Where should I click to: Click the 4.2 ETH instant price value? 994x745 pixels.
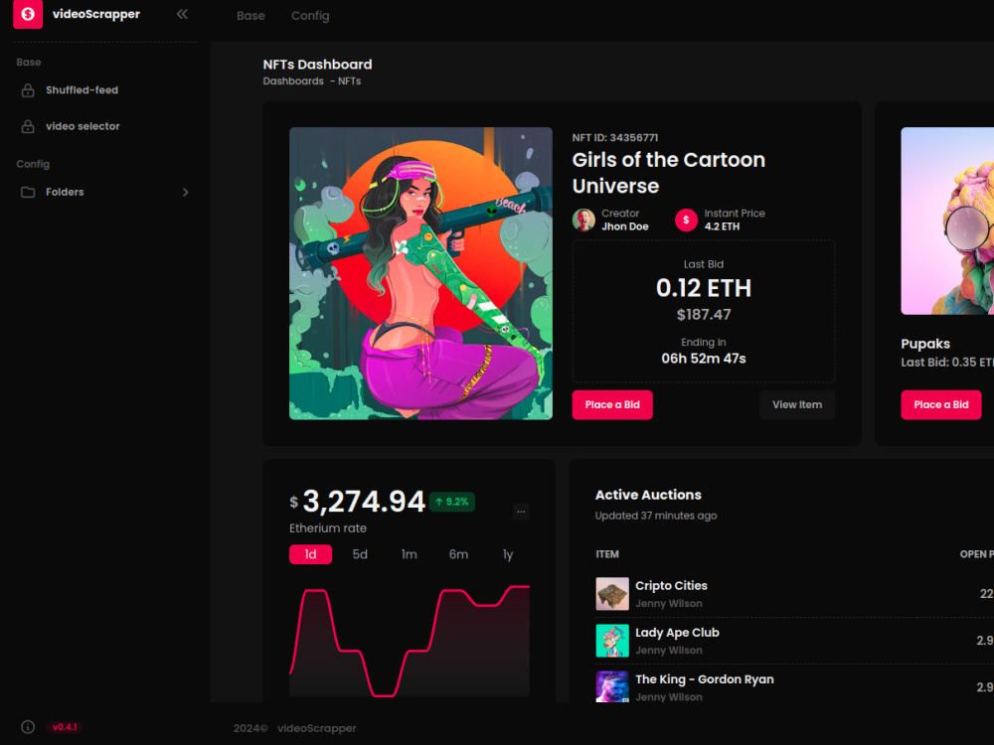pyautogui.click(x=722, y=226)
